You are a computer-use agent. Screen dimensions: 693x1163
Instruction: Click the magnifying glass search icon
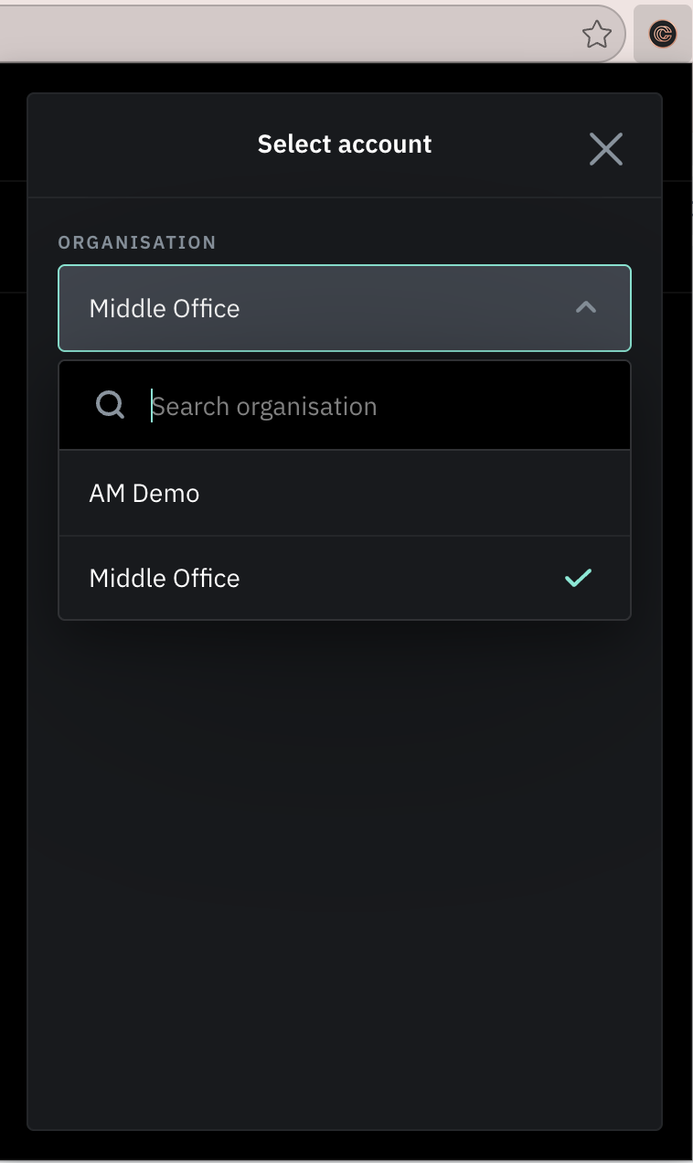tap(110, 405)
